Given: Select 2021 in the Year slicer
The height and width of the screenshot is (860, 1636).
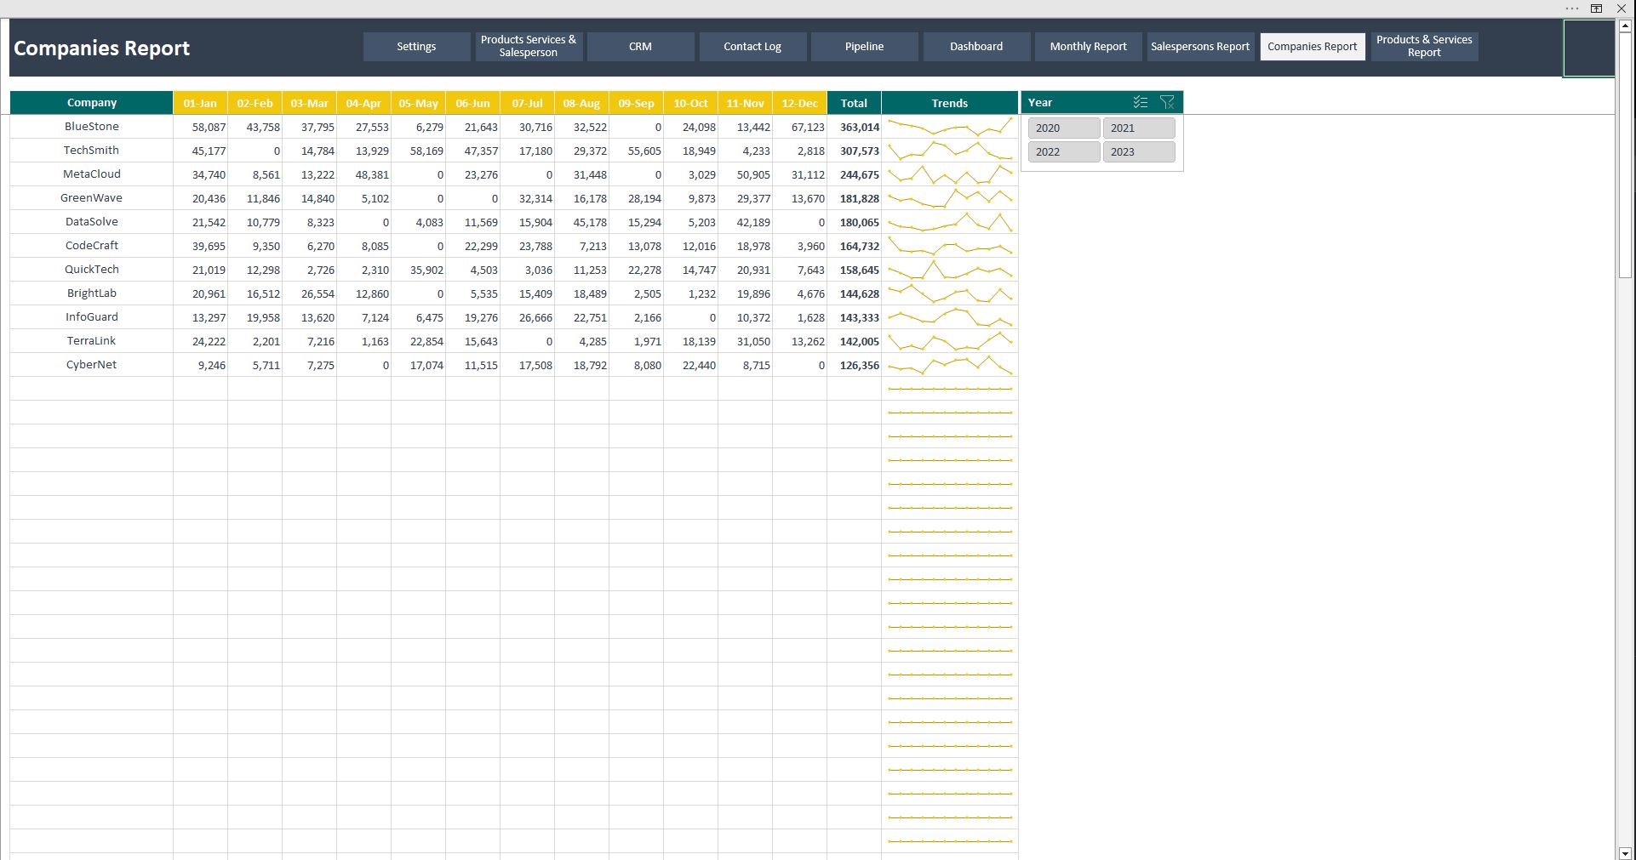Looking at the screenshot, I should 1139,128.
